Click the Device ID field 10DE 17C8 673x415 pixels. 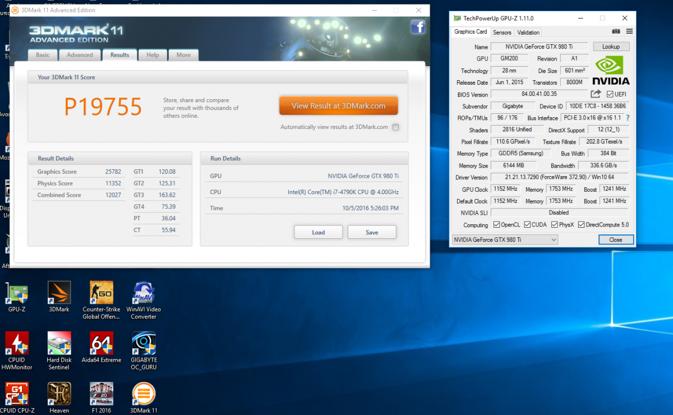[x=597, y=106]
